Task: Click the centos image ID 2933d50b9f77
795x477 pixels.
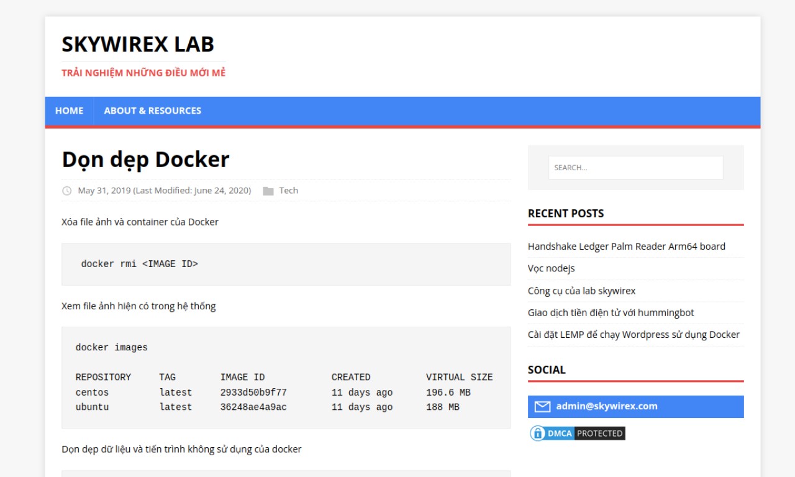Action: tap(253, 393)
